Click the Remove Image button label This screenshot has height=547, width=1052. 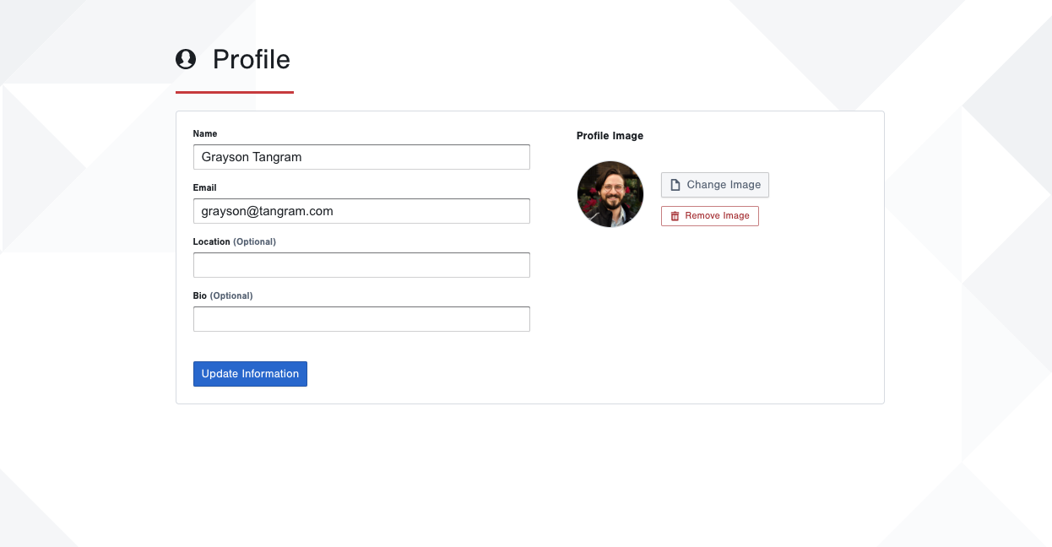pyautogui.click(x=717, y=216)
